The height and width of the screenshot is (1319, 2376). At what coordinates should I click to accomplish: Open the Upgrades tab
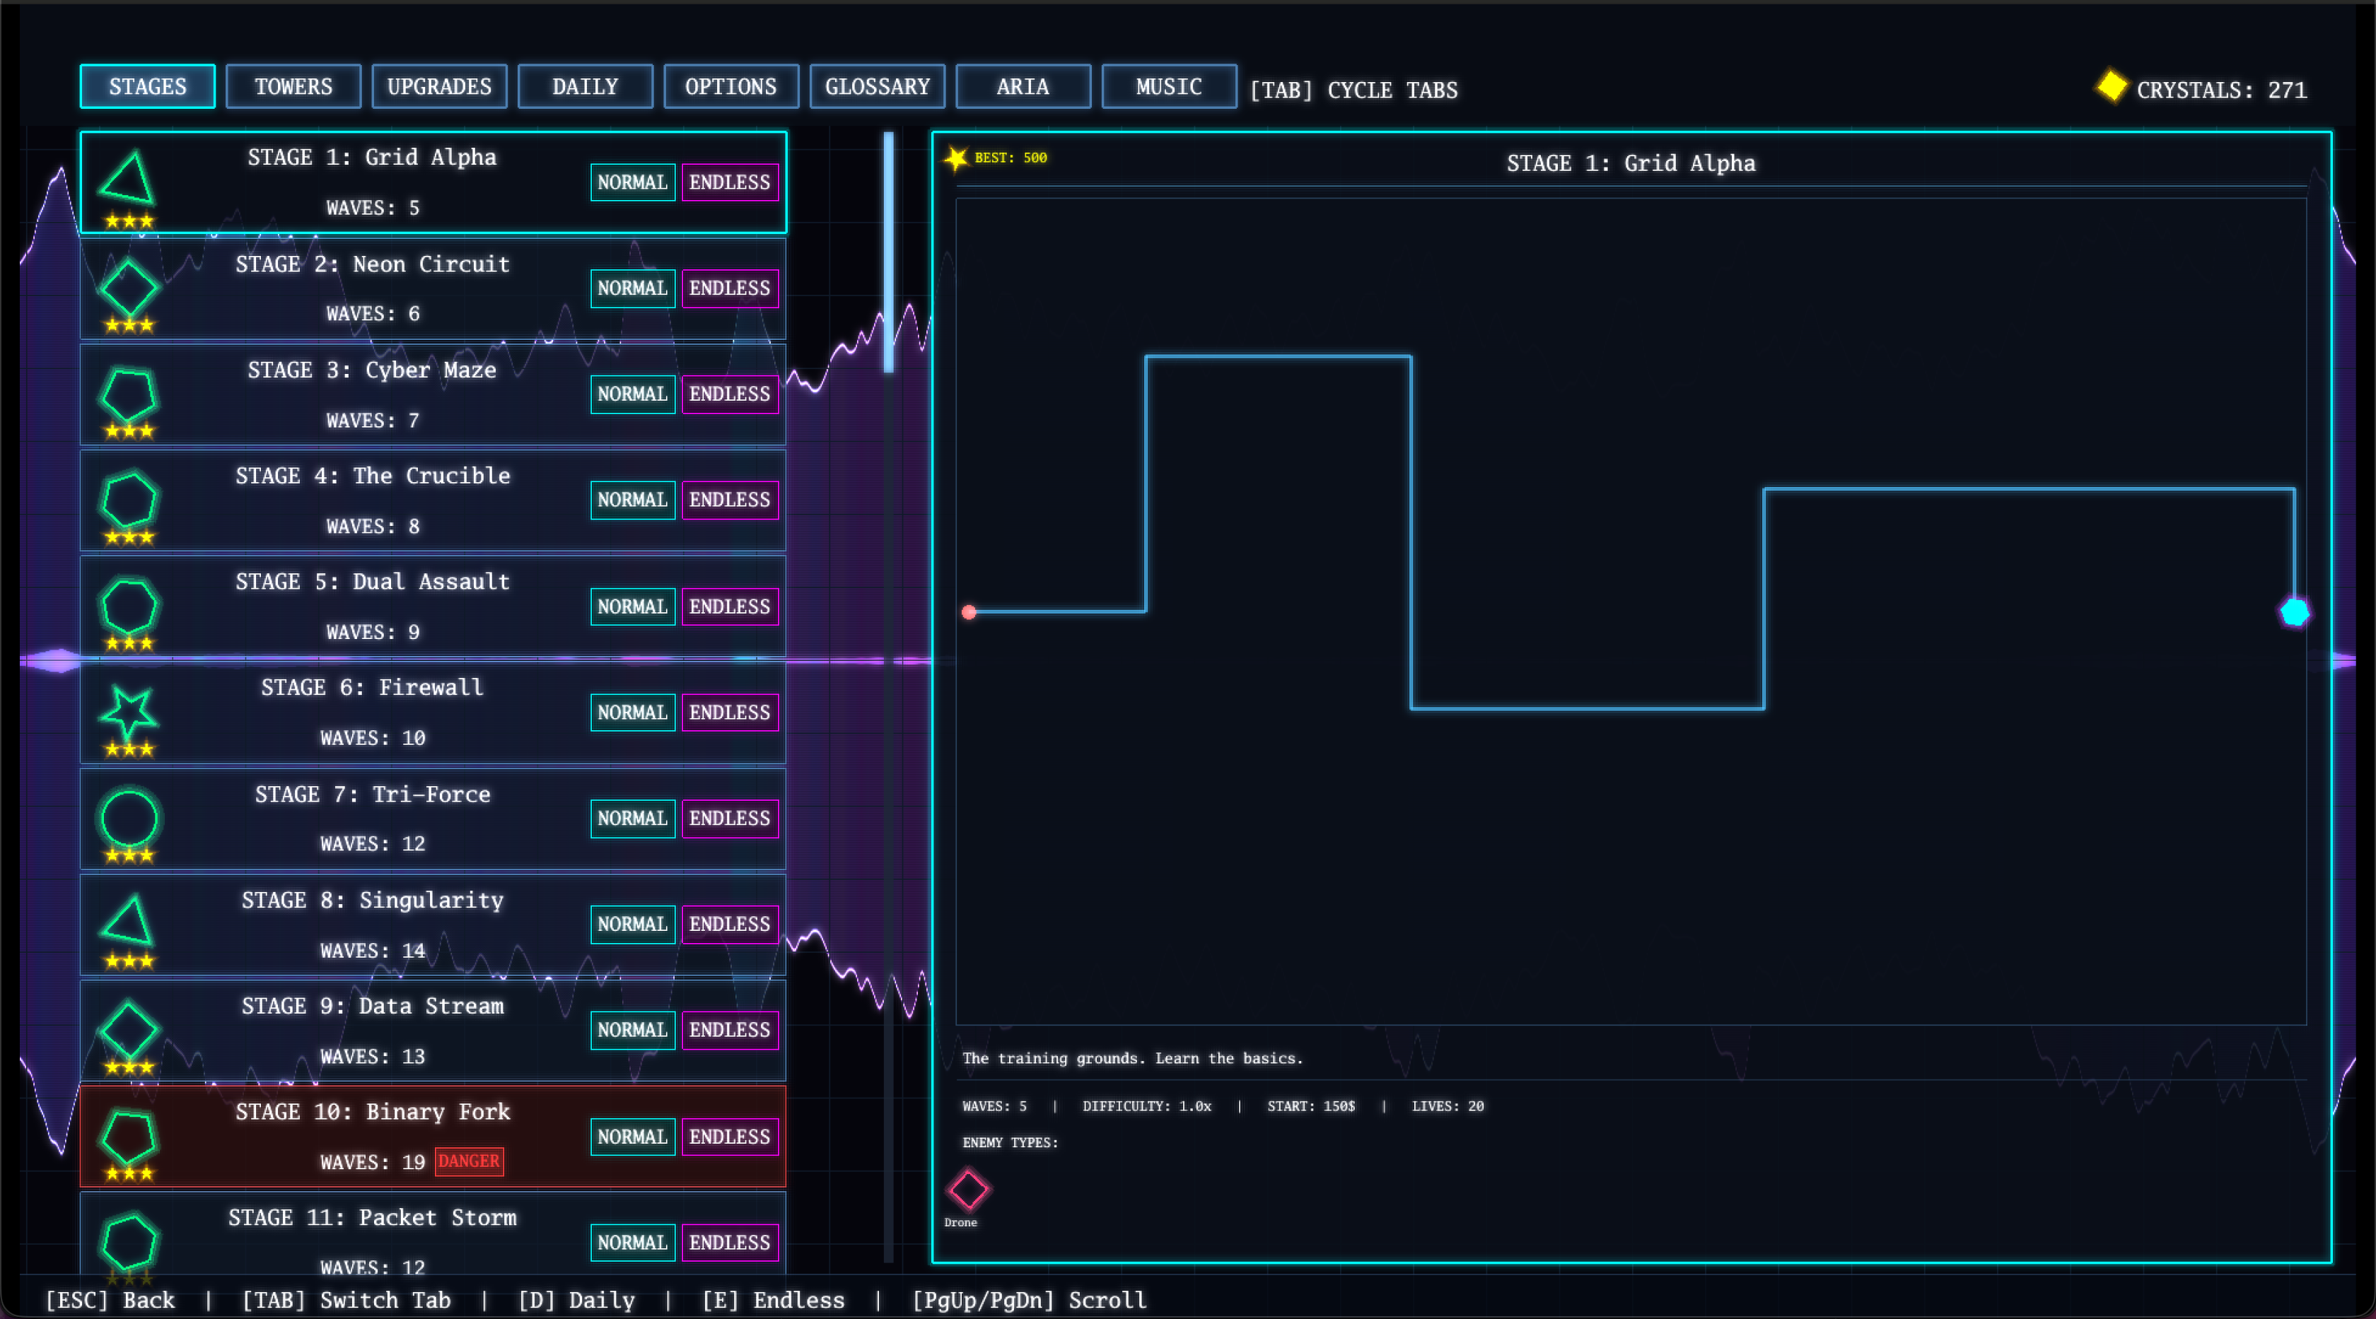tap(439, 87)
